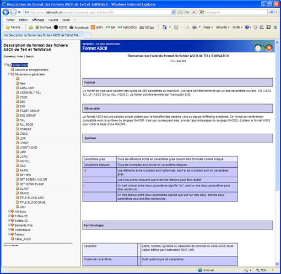This screenshot has height=274, width=281.
Task: Open the Affichage menu
Action: click(x=38, y=20)
